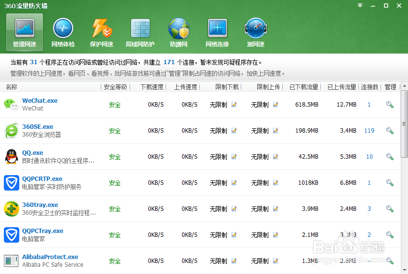Open WeChat.exe process name link
The image size is (408, 274).
40,100
